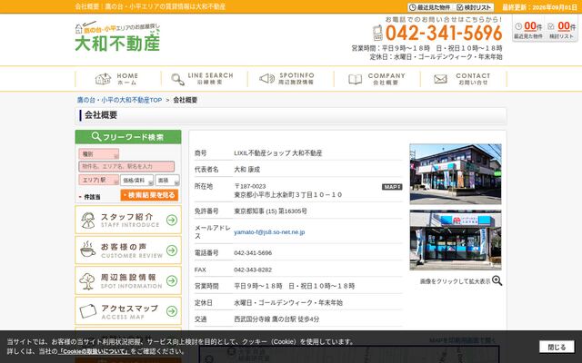Click the 検索結果を見る button

coord(149,195)
